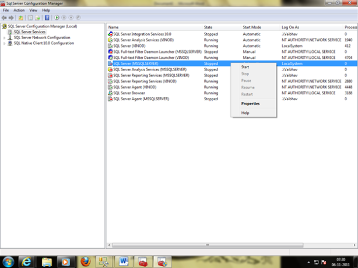The height and width of the screenshot is (268, 358).
Task: Click the Restart Service toolbar icon
Action: (78, 17)
